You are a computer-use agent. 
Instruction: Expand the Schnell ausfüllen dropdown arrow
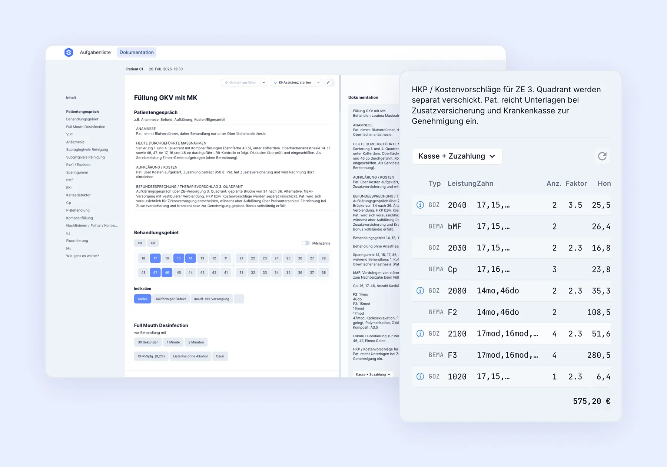[x=264, y=83]
